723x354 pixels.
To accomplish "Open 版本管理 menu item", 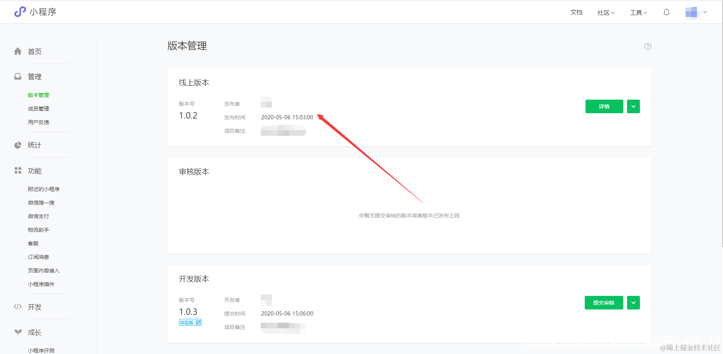I will pyautogui.click(x=39, y=95).
